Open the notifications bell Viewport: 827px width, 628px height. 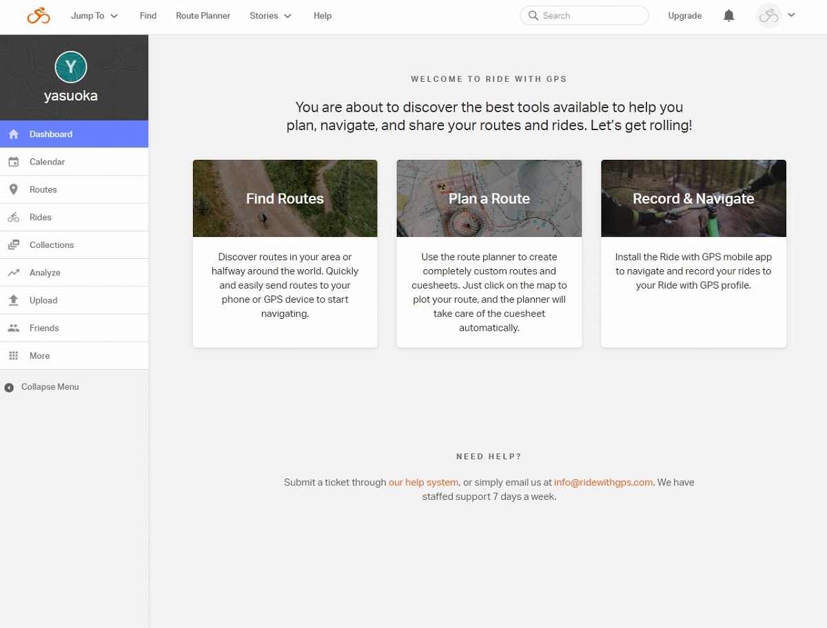click(x=728, y=15)
